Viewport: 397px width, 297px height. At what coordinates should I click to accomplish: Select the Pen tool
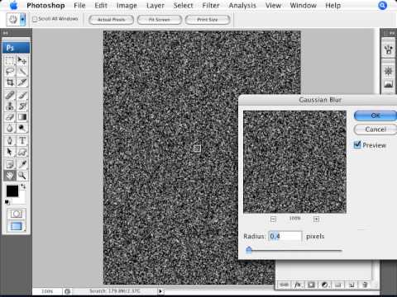coord(10,140)
